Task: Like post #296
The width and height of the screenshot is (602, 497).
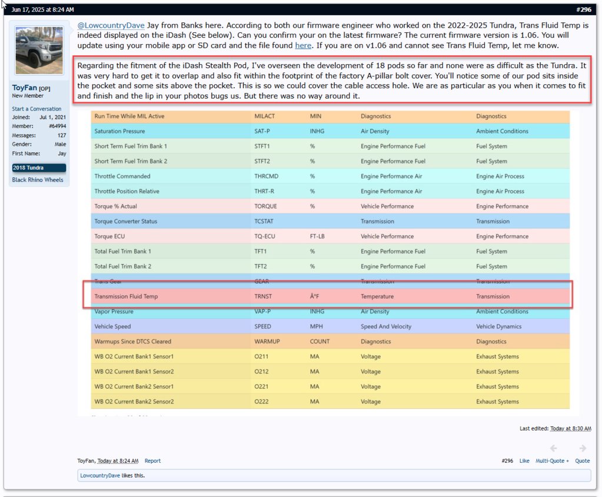Action: (524, 461)
